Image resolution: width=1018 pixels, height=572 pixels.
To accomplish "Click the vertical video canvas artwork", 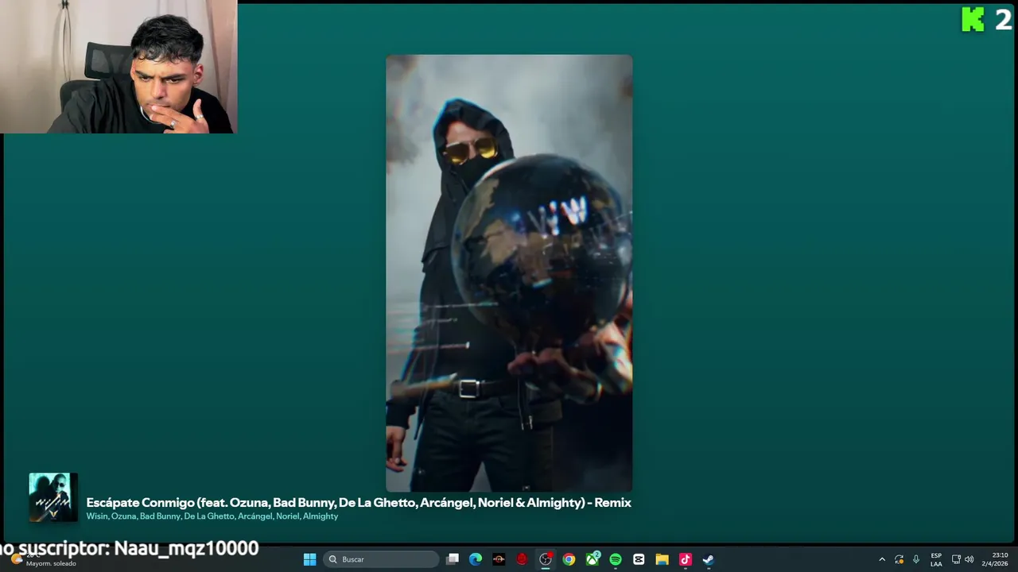I will point(509,273).
